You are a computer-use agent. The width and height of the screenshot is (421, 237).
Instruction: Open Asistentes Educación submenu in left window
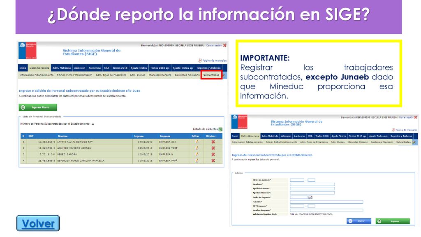187,75
